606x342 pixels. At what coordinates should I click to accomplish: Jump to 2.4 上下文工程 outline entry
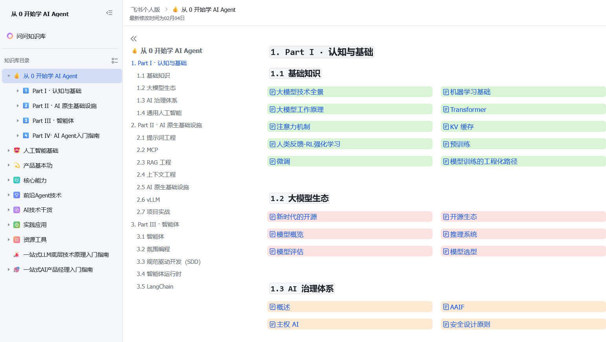156,175
